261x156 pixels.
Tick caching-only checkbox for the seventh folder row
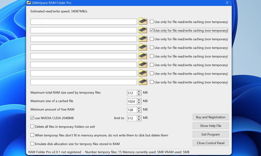pyautogui.click(x=152, y=74)
